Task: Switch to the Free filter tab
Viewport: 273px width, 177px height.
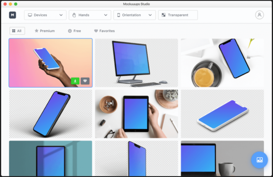Action: click(x=74, y=31)
